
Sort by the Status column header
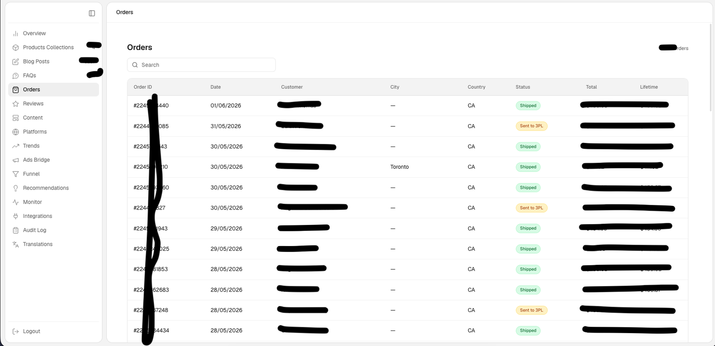coord(523,87)
